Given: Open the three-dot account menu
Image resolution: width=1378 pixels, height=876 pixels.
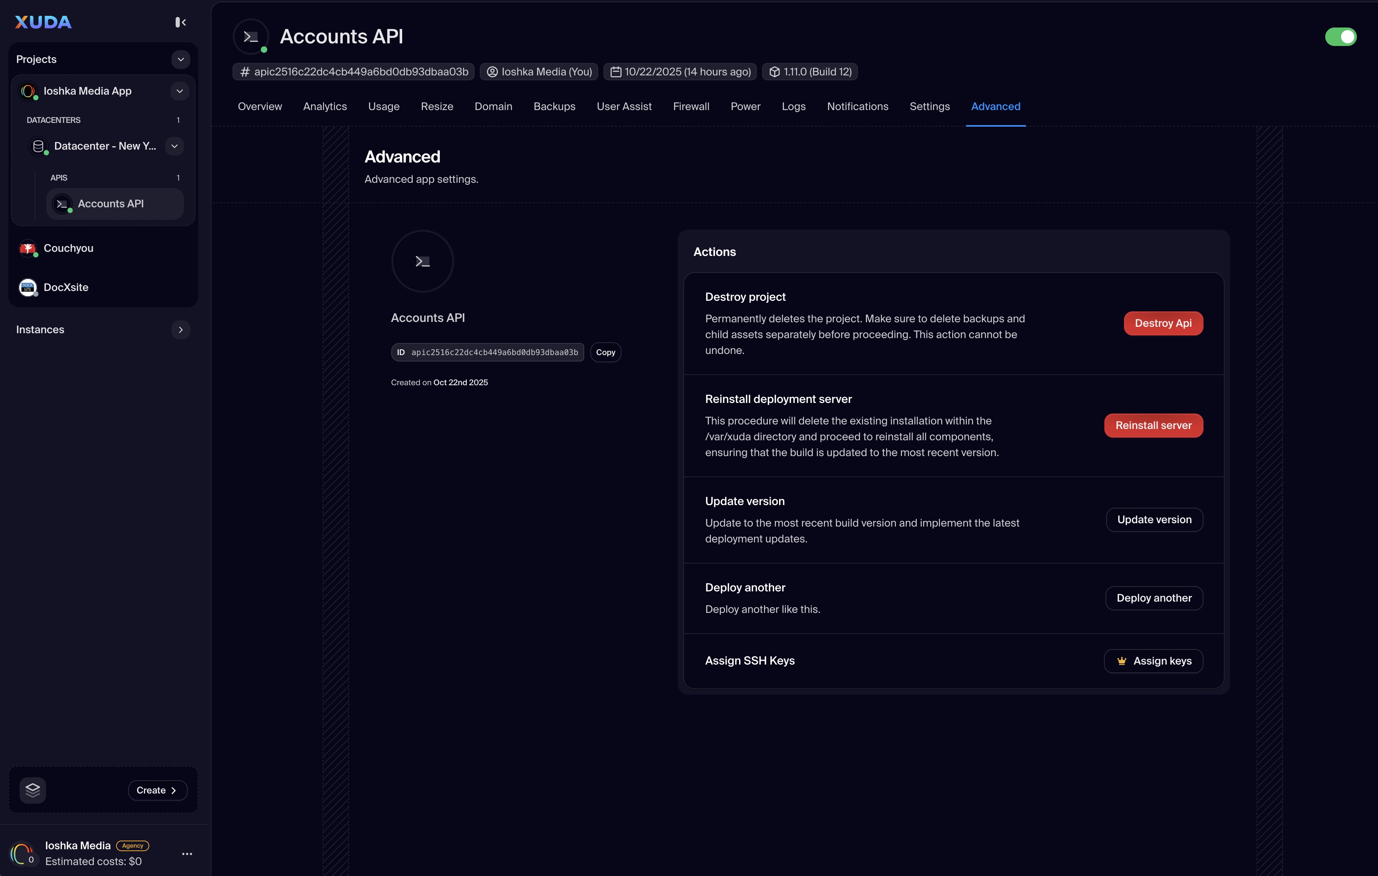Looking at the screenshot, I should [x=187, y=854].
